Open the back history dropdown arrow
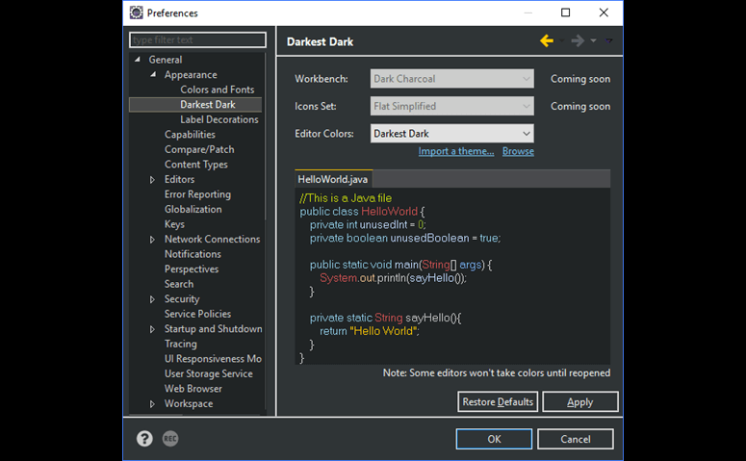 [x=562, y=41]
